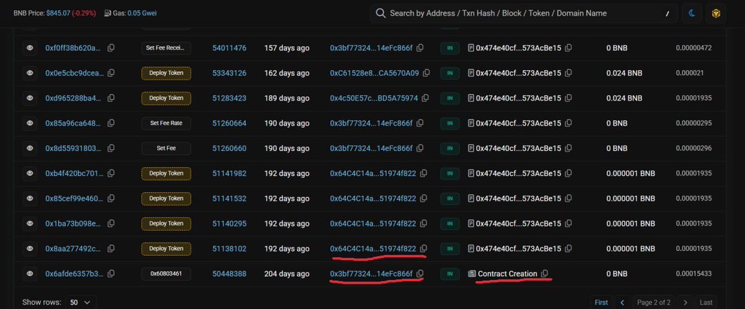Toggle dark mode moon icon

pos(692,13)
